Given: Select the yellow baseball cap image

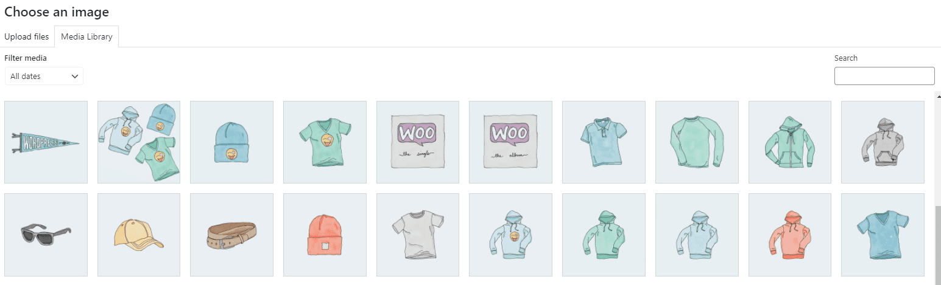Looking at the screenshot, I should (x=139, y=235).
